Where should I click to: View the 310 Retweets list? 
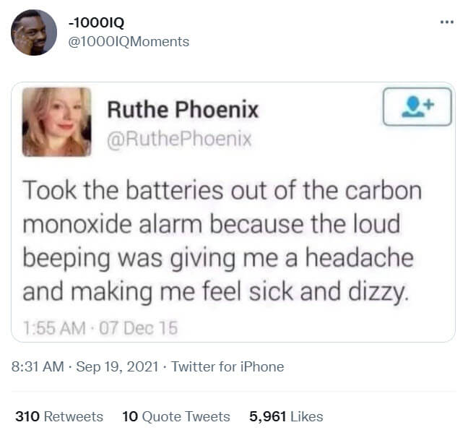pos(59,416)
